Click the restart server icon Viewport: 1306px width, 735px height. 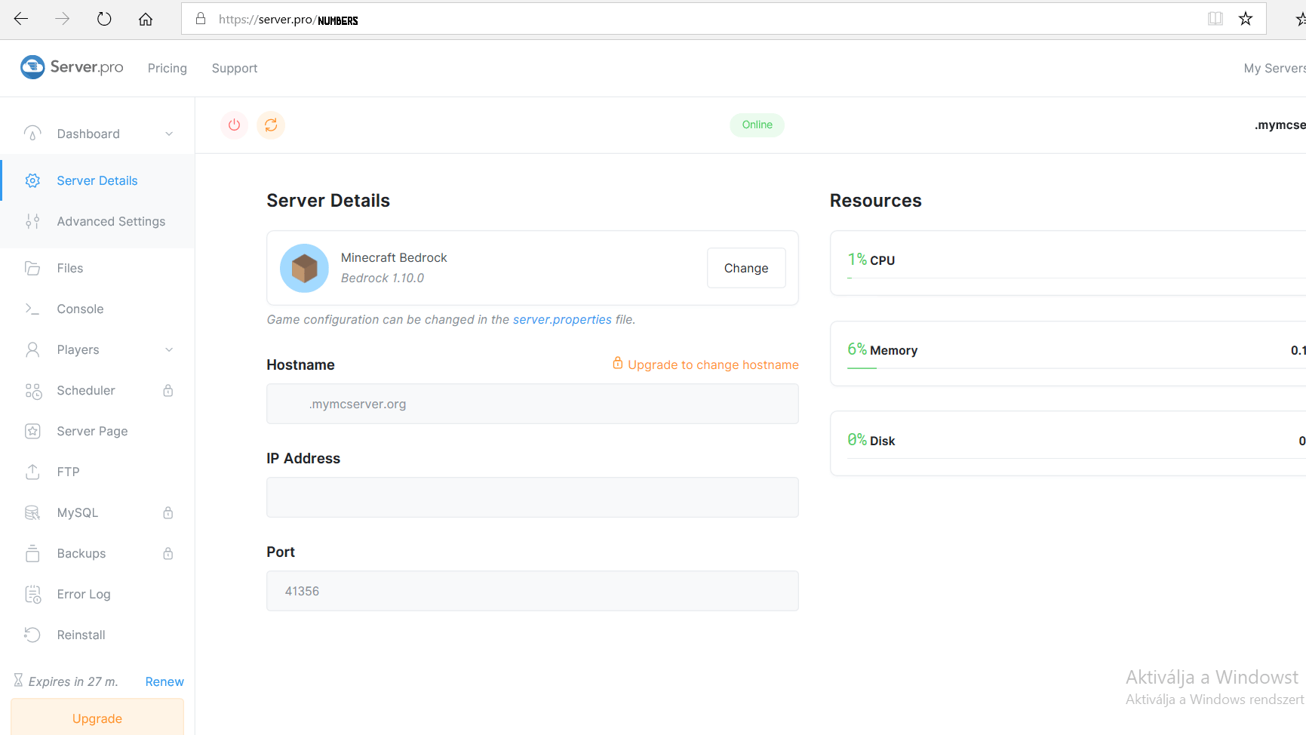point(271,125)
